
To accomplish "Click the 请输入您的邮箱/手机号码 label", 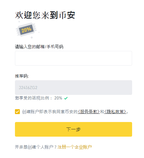I will 39,47.
